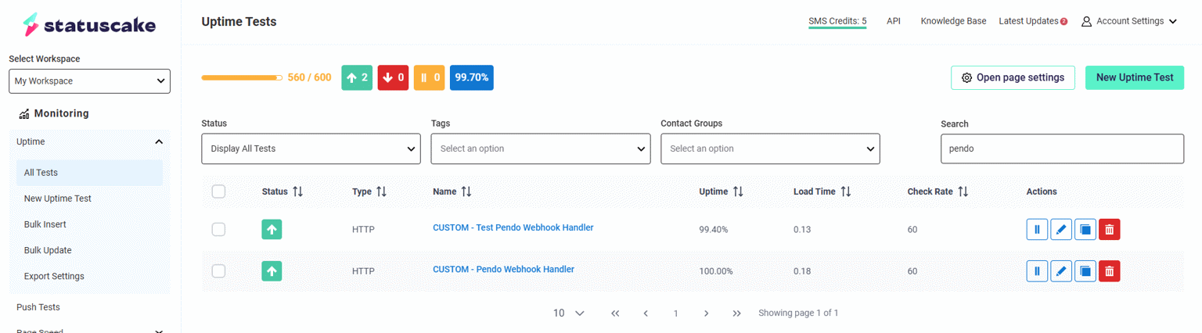Select the CUSTOM - Pendo Webhook Handler row checkbox
Image resolution: width=1202 pixels, height=333 pixels.
point(219,270)
